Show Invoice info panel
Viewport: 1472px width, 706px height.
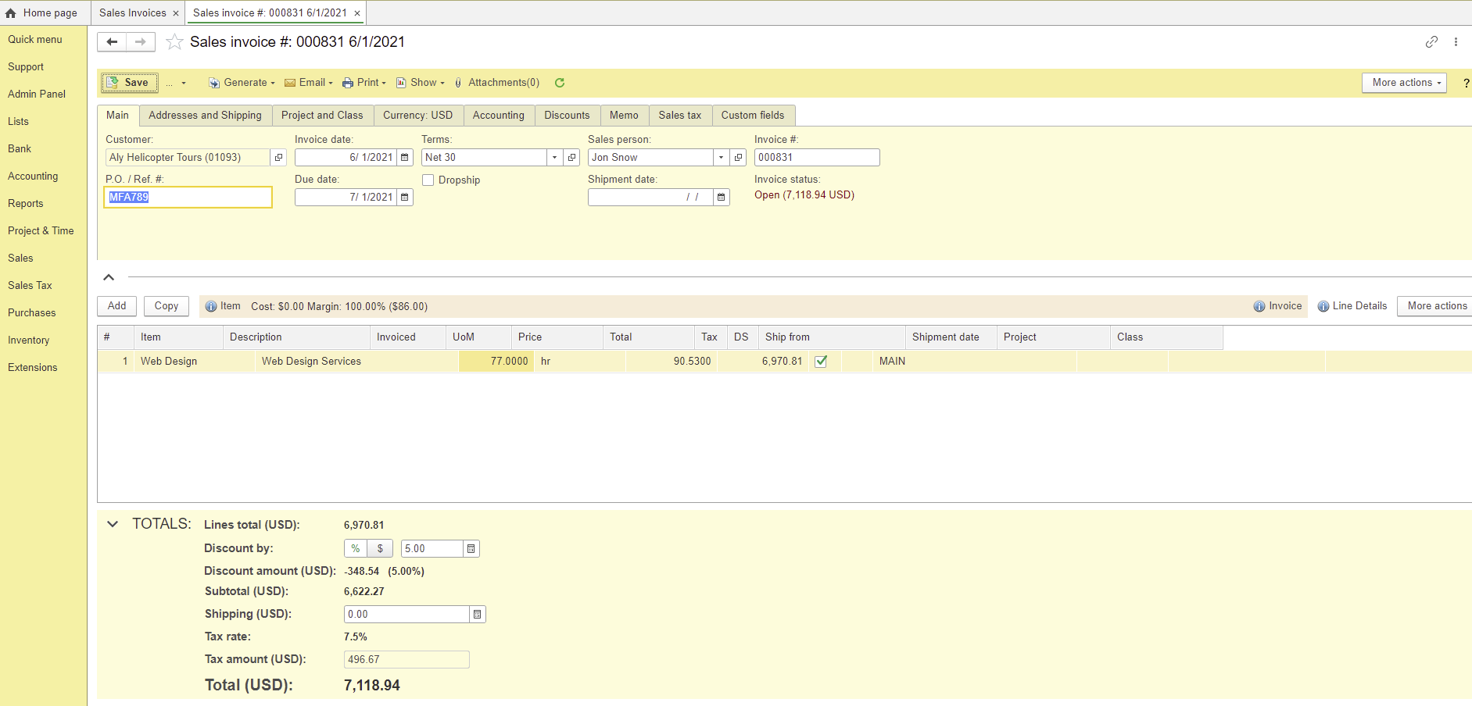tap(1277, 306)
